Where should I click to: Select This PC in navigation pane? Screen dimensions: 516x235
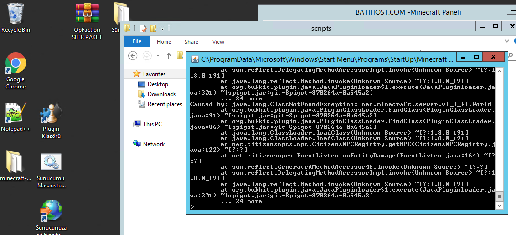point(147,124)
